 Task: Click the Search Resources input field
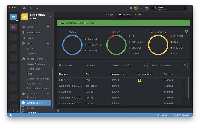point(167,66)
